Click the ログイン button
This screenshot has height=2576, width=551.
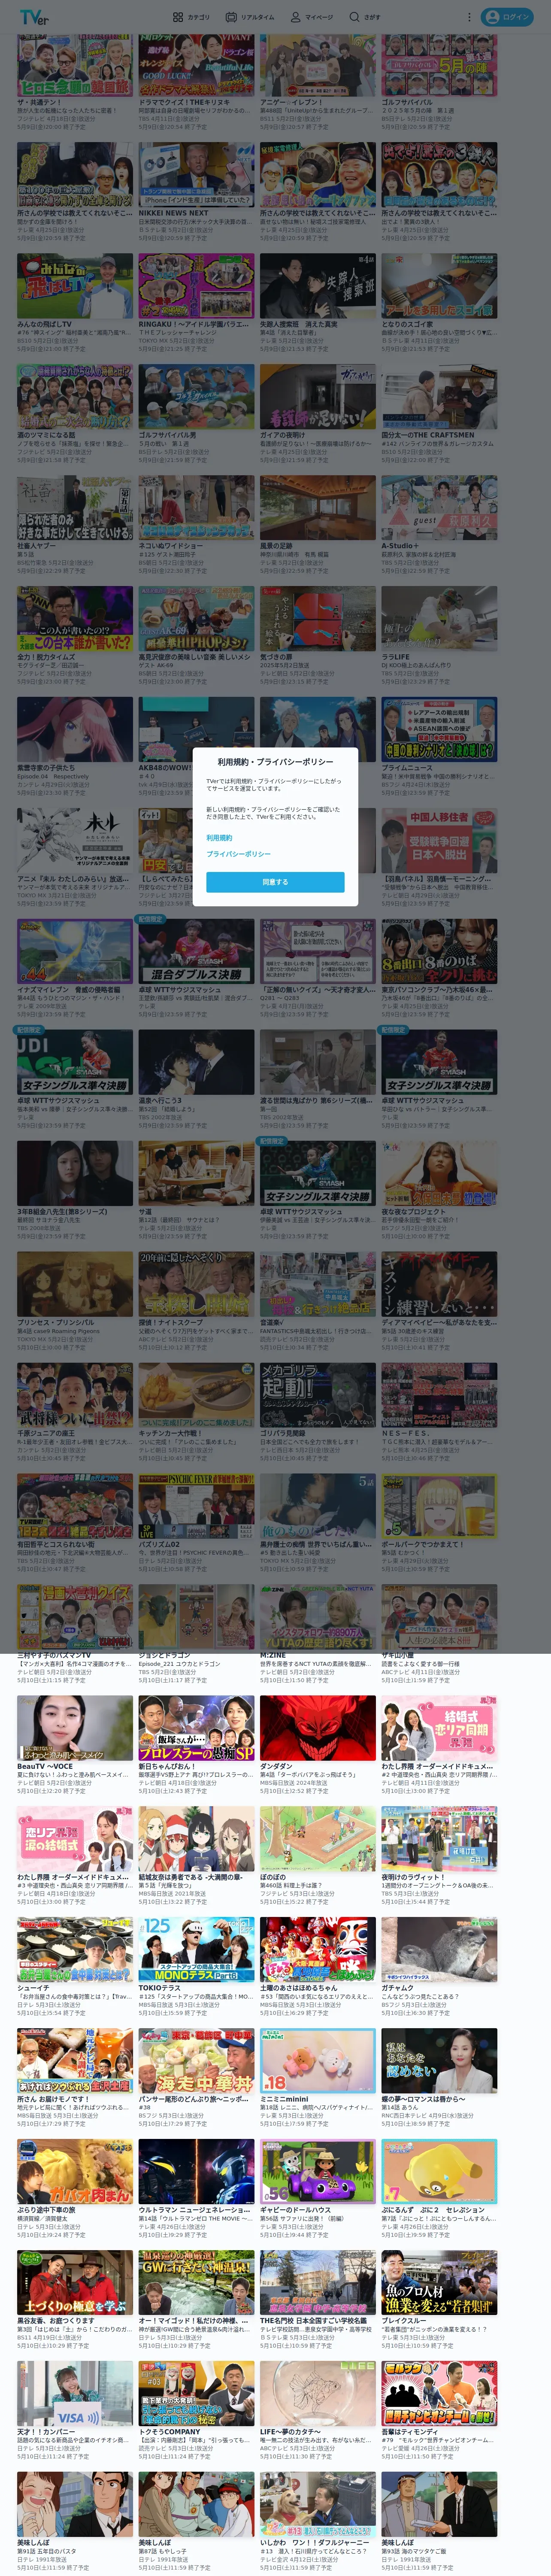tap(507, 17)
